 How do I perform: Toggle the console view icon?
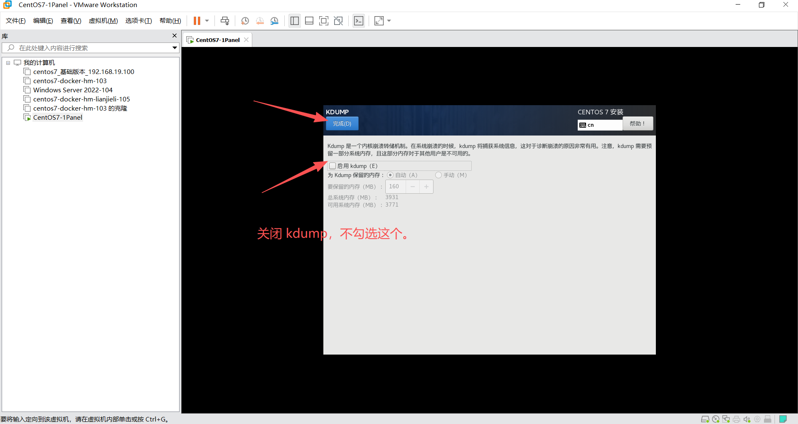point(359,21)
